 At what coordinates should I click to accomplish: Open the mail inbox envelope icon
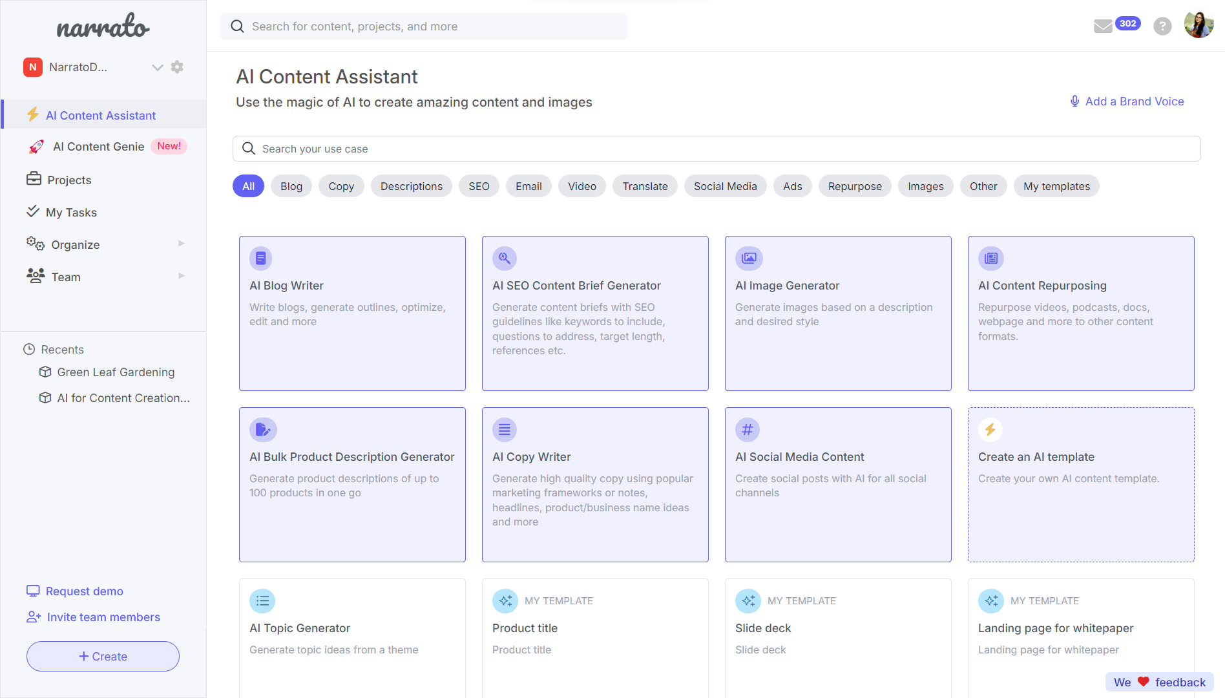click(1103, 26)
